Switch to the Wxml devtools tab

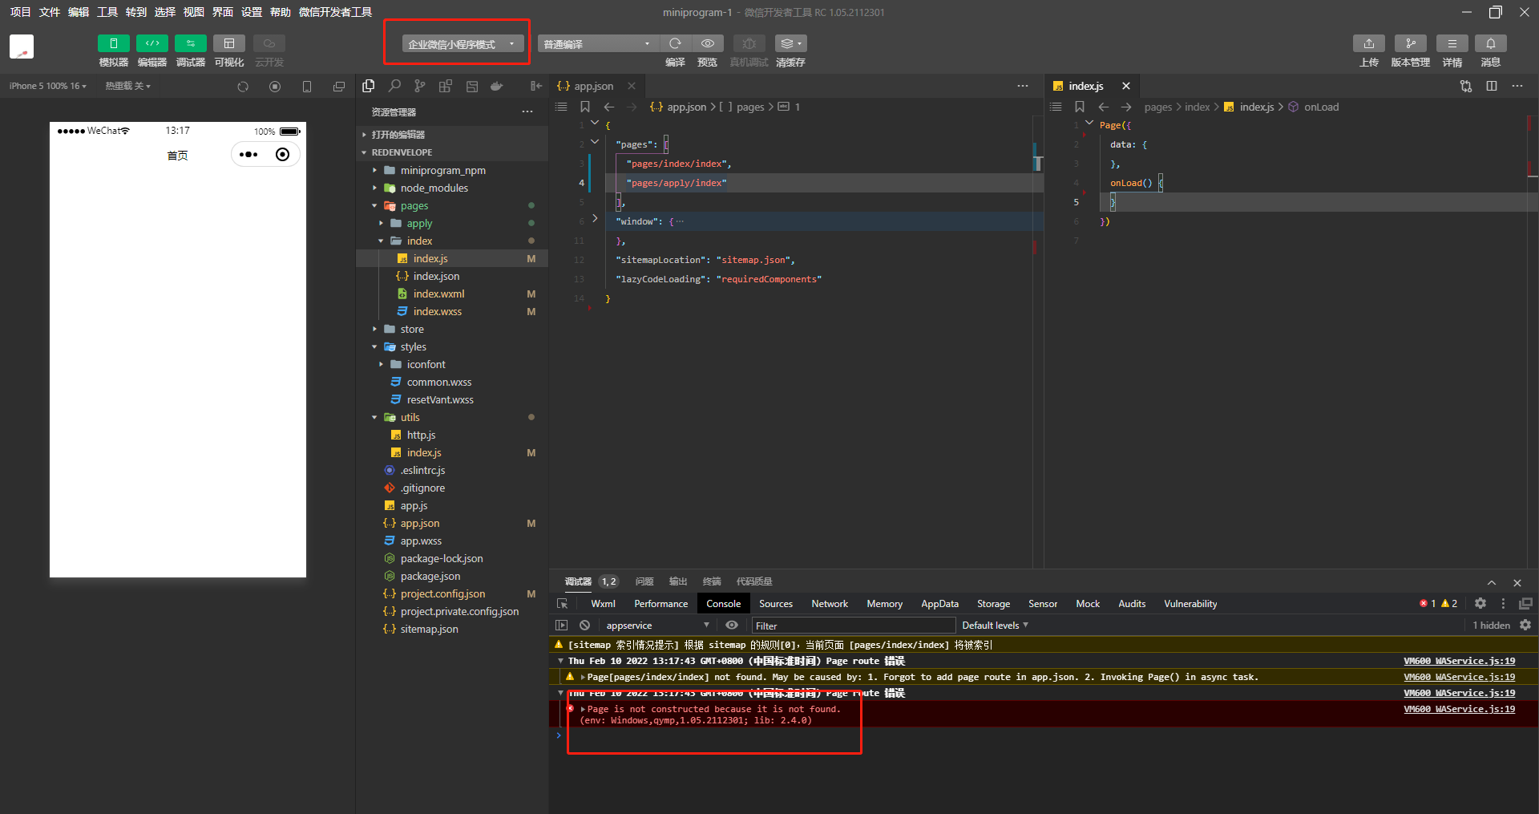click(603, 604)
